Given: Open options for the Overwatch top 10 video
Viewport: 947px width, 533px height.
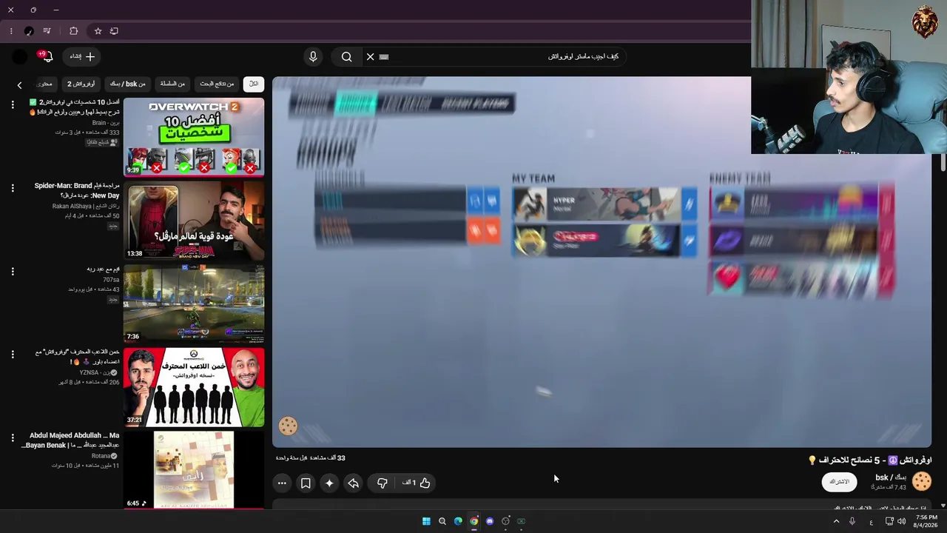Looking at the screenshot, I should 13,105.
